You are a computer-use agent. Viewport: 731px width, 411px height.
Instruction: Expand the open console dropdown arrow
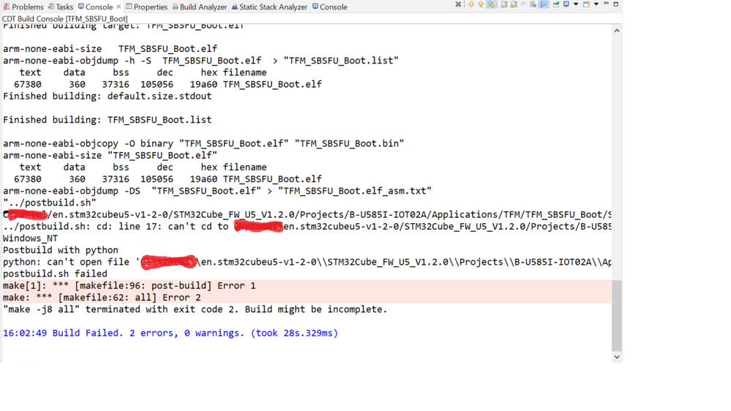[596, 4]
